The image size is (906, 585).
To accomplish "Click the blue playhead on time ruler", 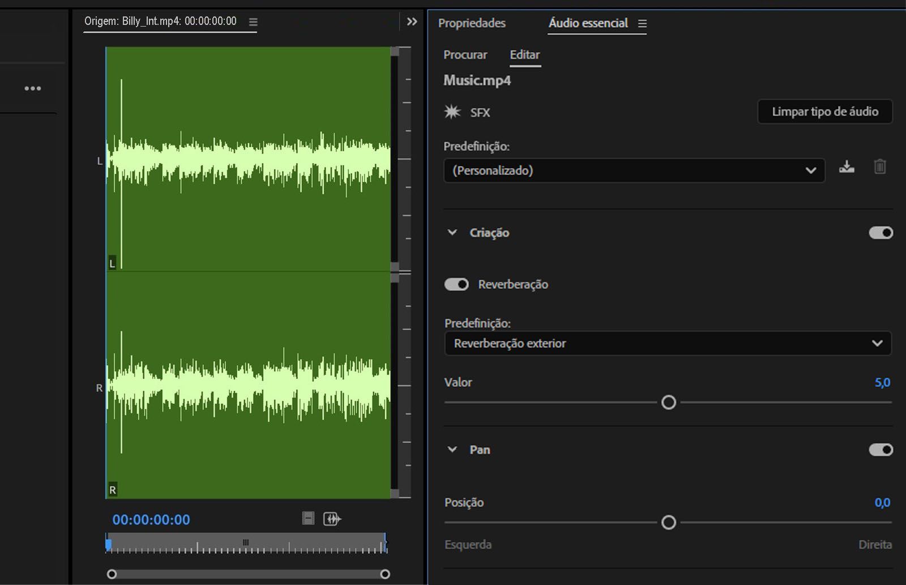I will [x=108, y=544].
